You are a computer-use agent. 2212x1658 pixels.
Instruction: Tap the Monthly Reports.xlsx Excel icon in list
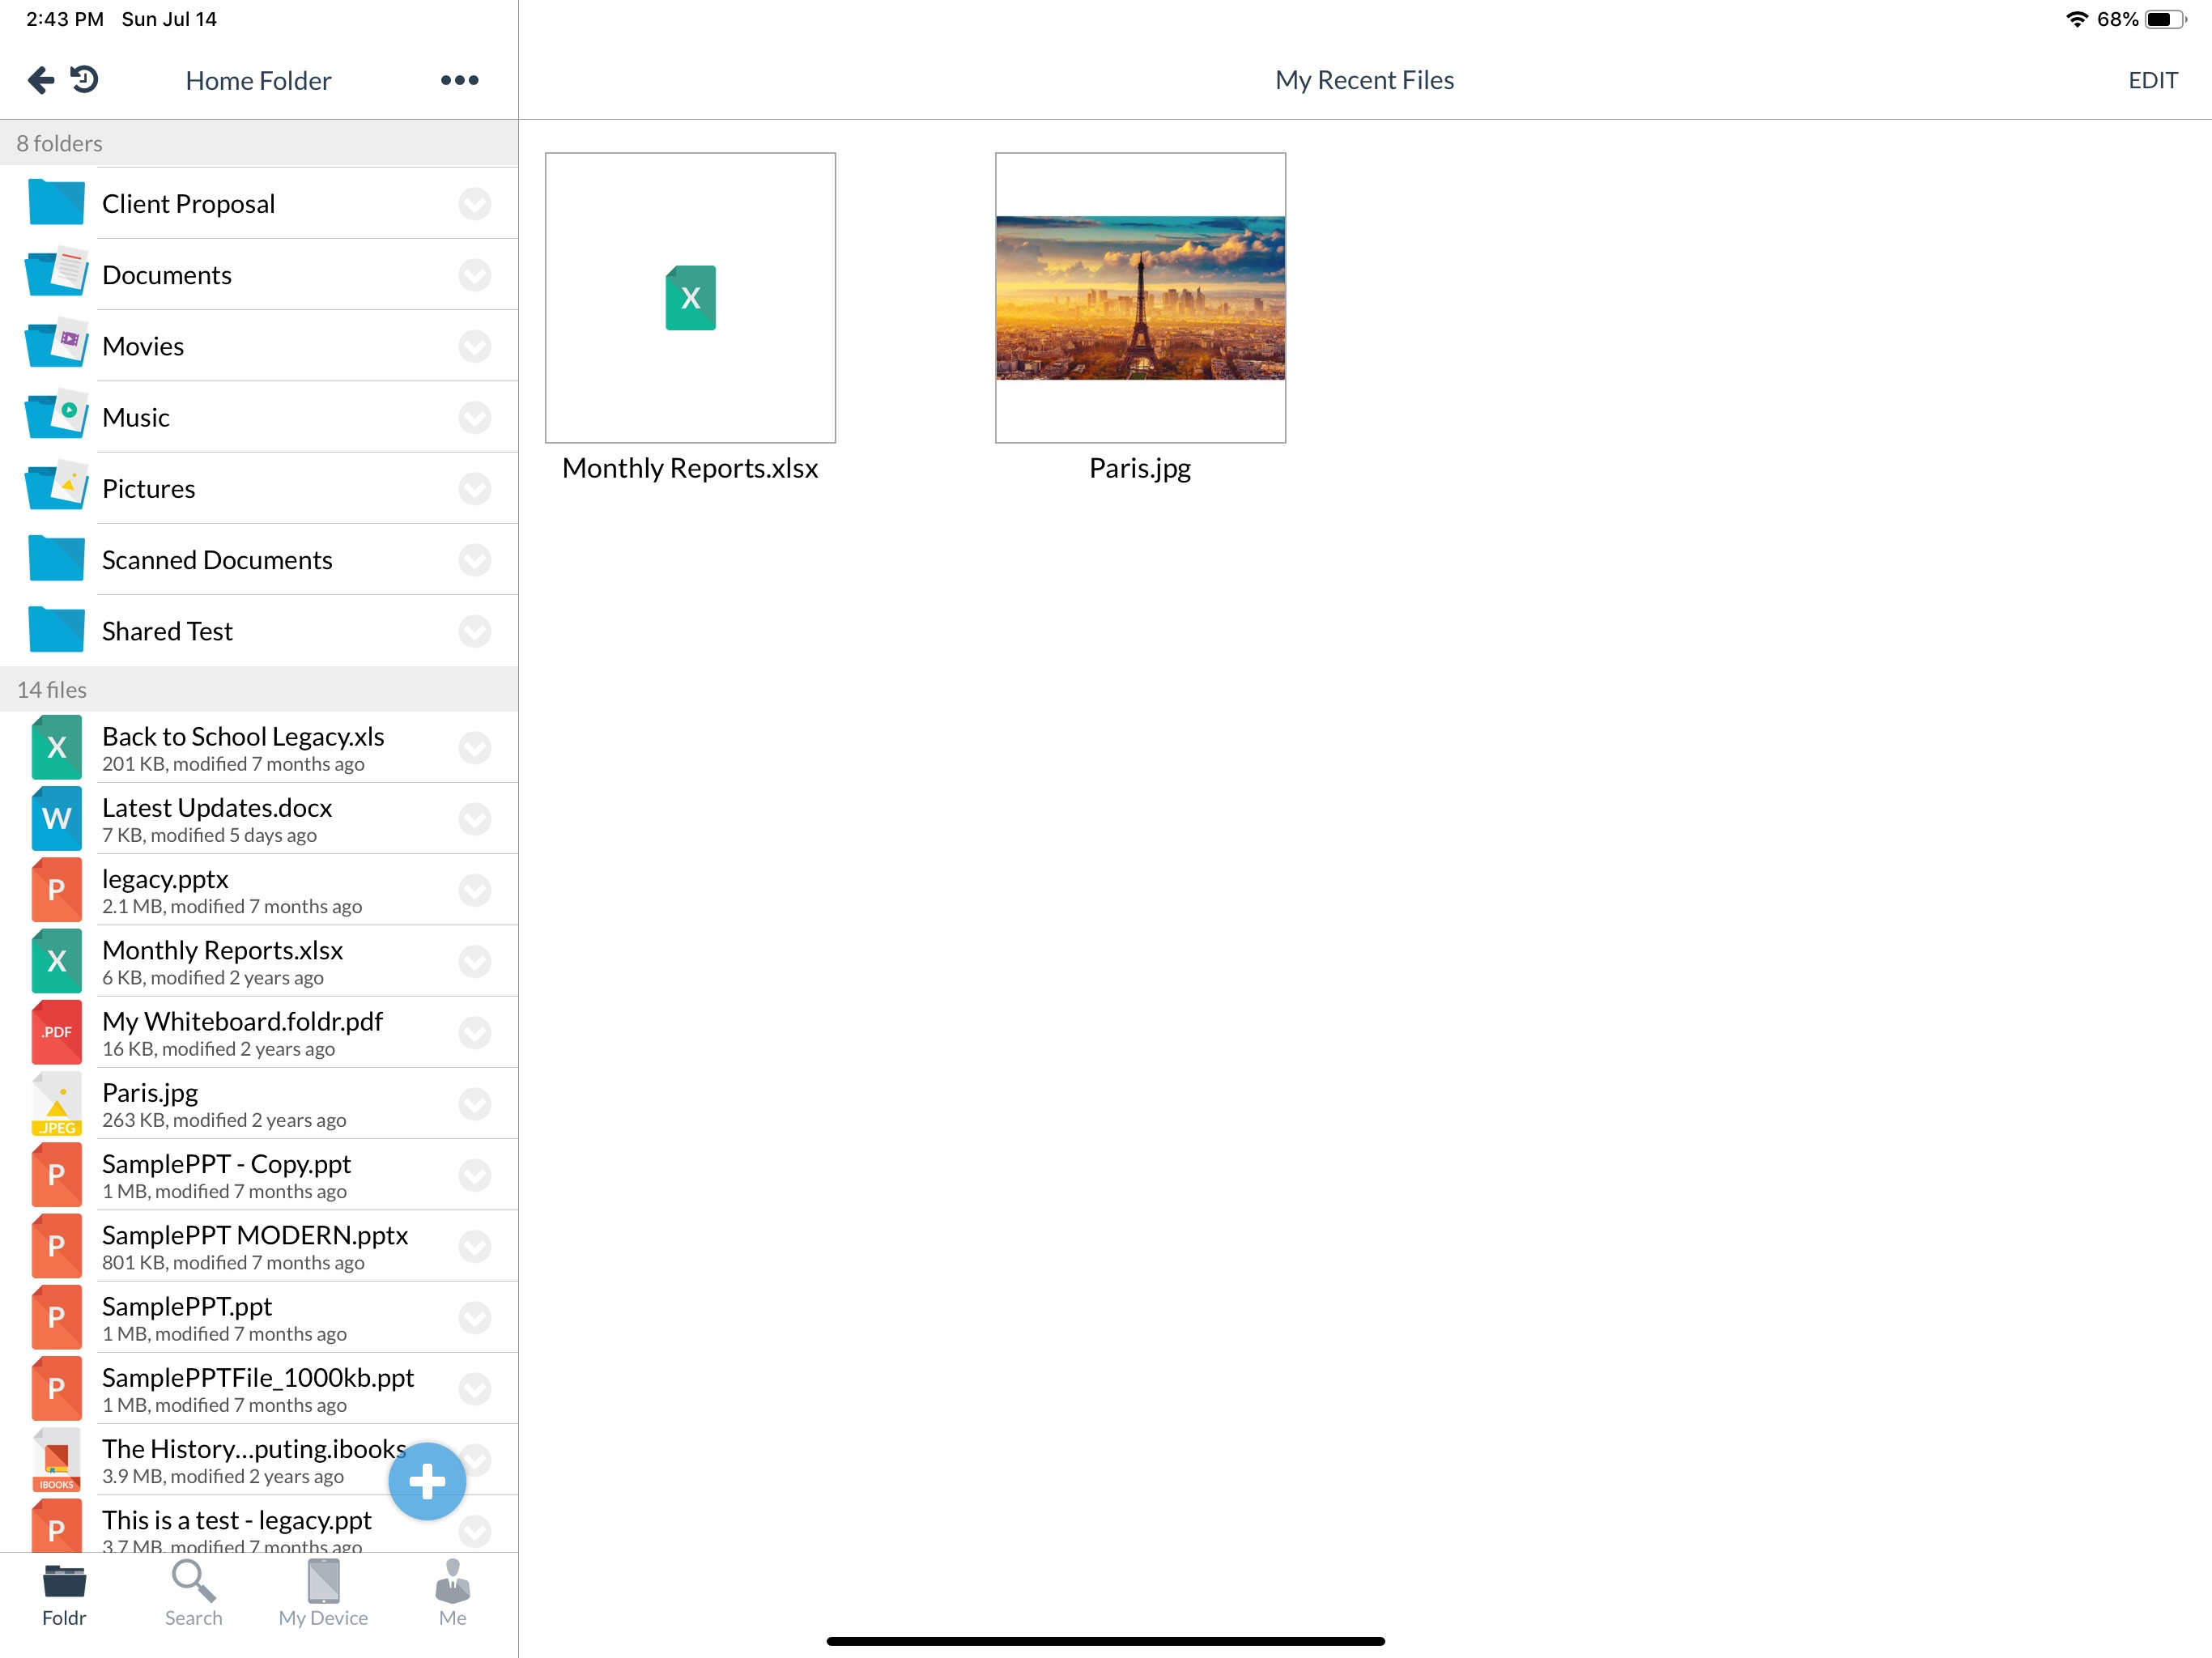57,961
